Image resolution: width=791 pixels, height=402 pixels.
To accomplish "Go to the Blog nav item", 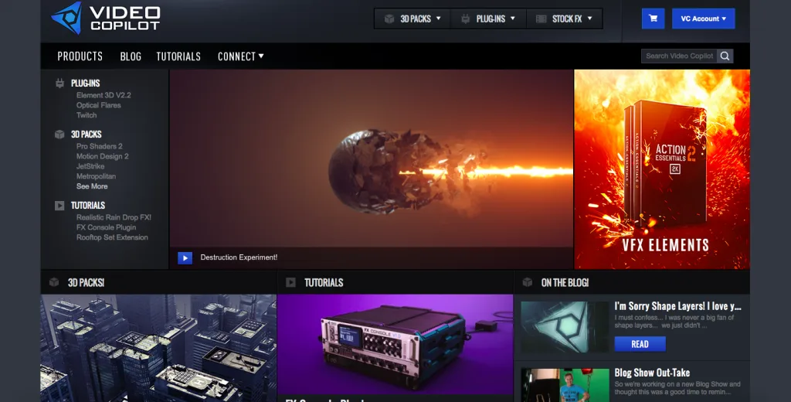I will point(131,56).
